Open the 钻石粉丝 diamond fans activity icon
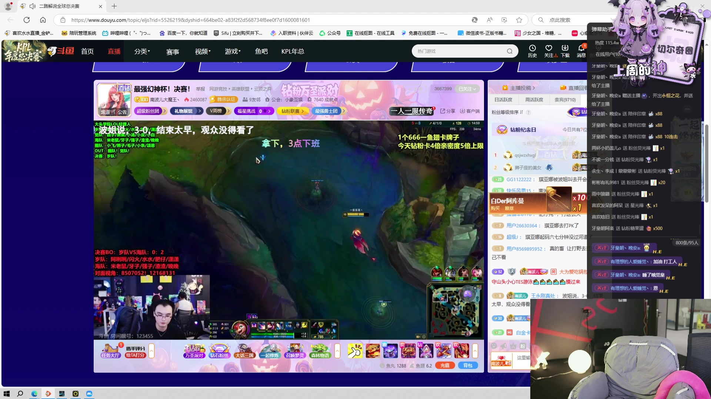 219,351
